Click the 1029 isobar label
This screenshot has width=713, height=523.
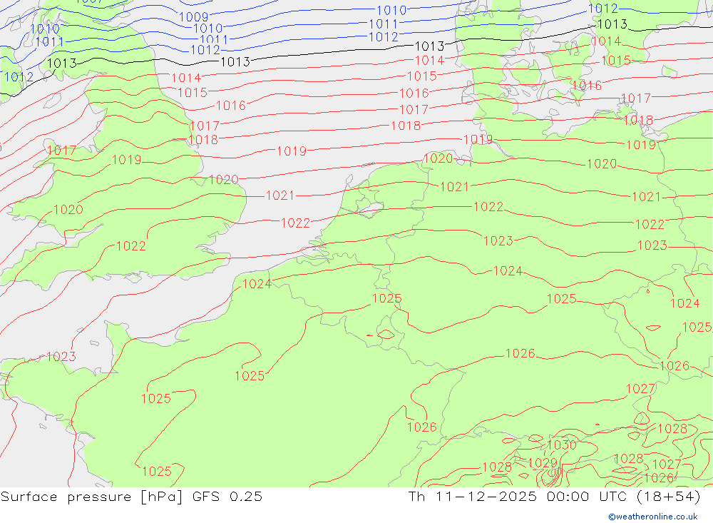click(x=543, y=463)
